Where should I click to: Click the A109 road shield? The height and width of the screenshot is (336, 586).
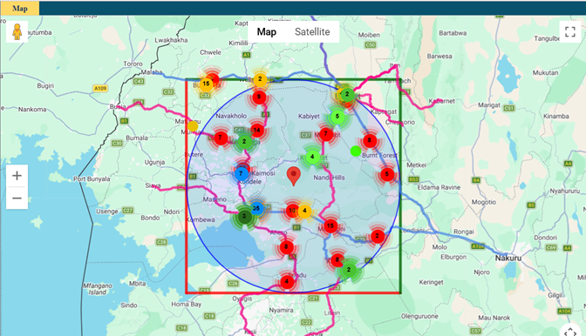[x=100, y=89]
